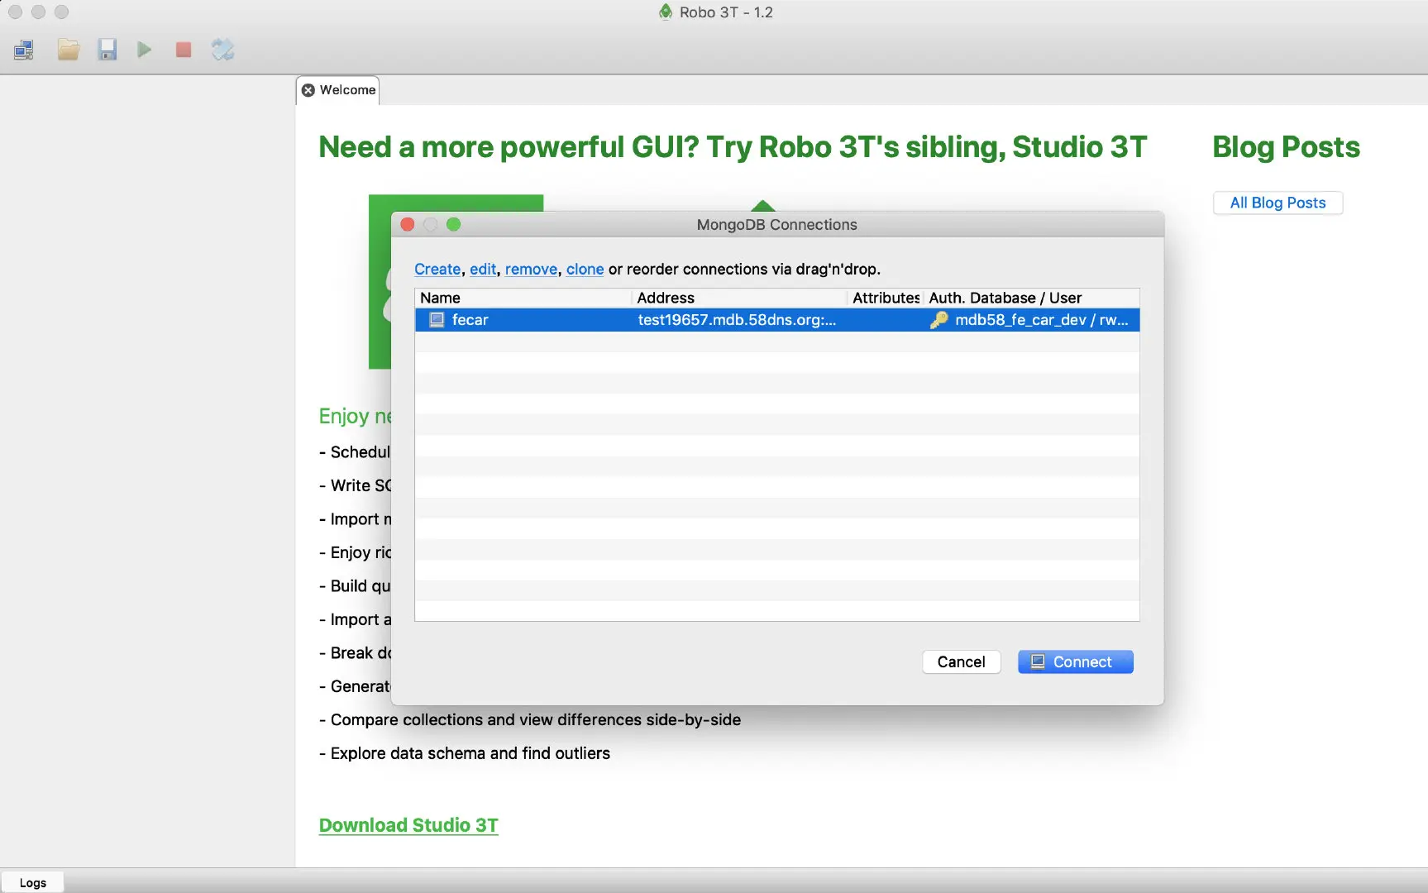Close MongoDB Connections dialog with red button

(x=408, y=224)
